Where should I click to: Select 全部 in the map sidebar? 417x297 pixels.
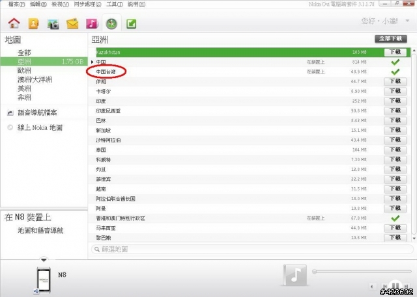click(24, 53)
